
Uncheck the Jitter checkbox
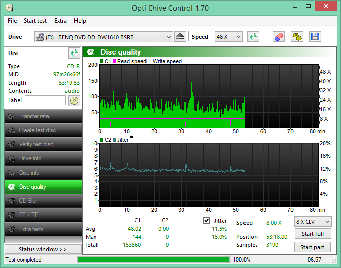(x=206, y=220)
